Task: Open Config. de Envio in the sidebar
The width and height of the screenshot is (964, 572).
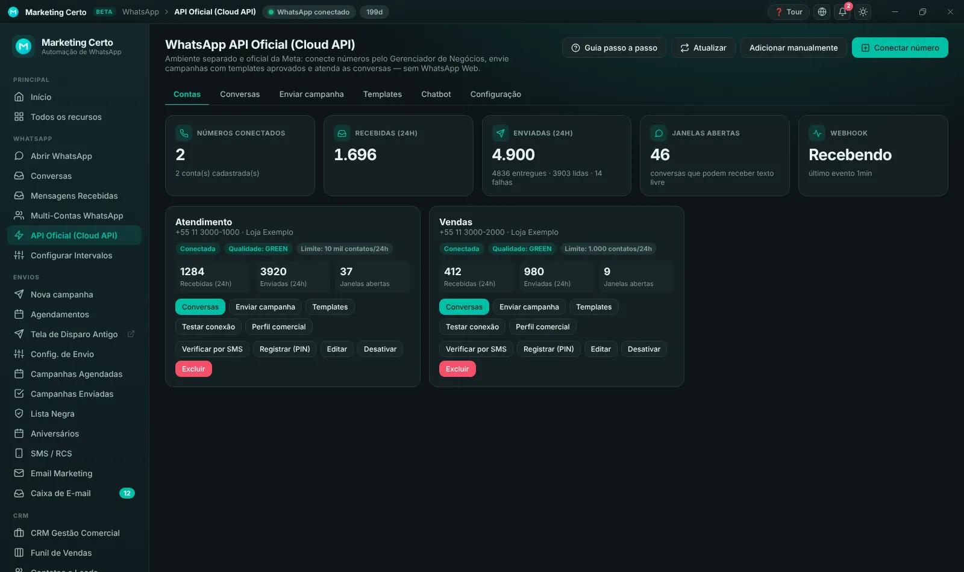Action: 74,354
